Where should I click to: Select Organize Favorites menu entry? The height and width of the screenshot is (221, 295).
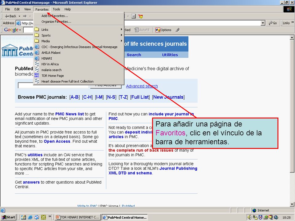click(79, 21)
